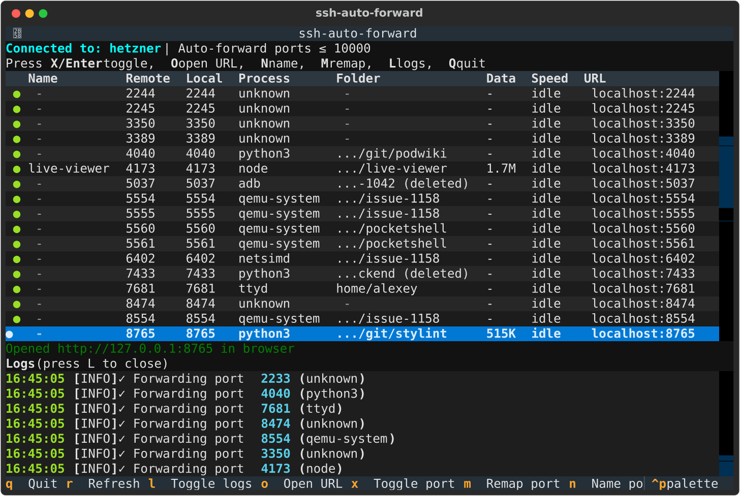The image size is (740, 496).
Task: Select the node process cell
Action: click(x=253, y=169)
